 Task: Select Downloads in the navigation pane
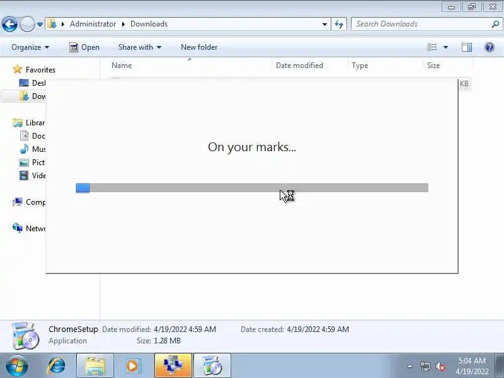[x=32, y=96]
